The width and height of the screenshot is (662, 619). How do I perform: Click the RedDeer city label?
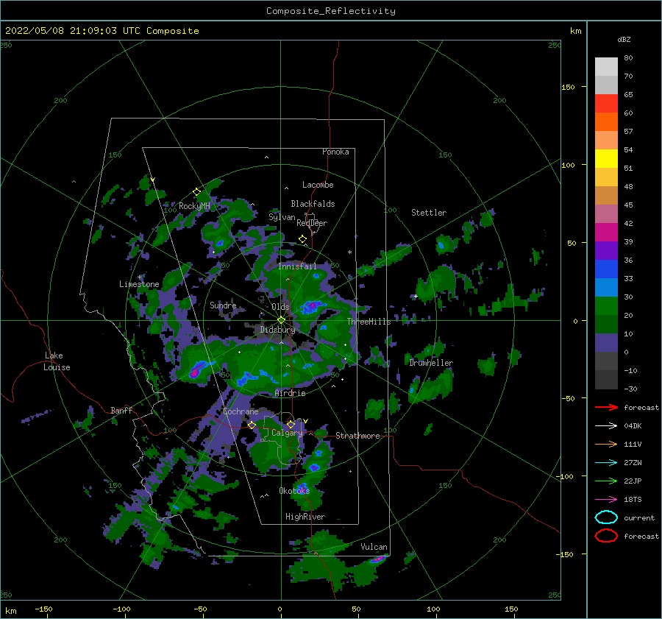point(312,223)
